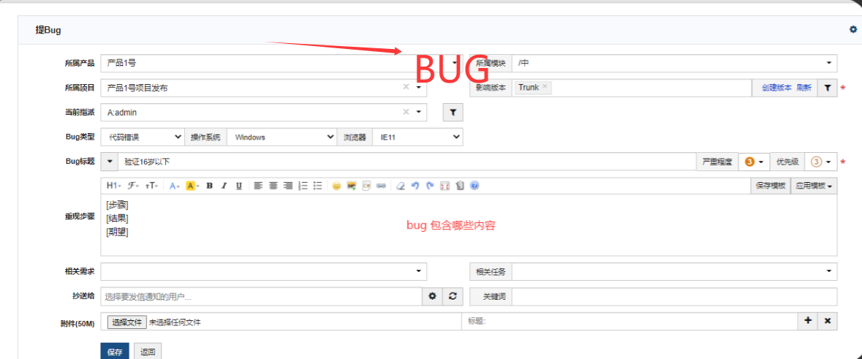Click the blue 保存 button
Viewport: 862px width, 359px height.
click(x=115, y=352)
